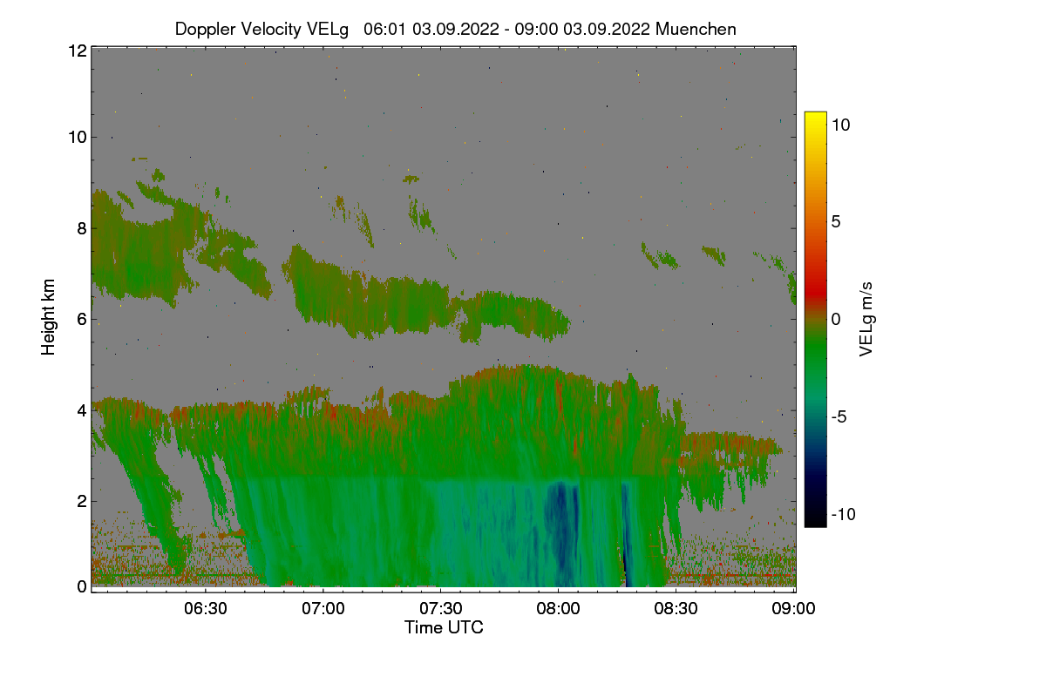This screenshot has height=697, width=1046.
Task: Click the 08:00 tick label on time axis
Action: pyautogui.click(x=559, y=608)
